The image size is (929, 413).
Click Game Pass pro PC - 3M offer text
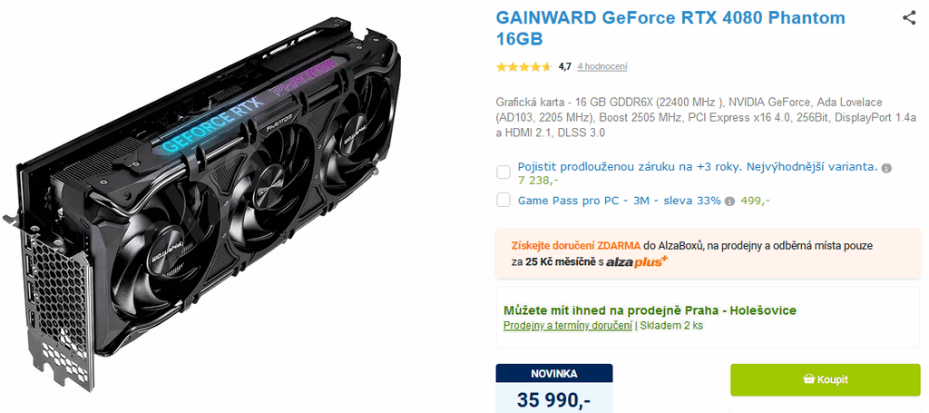tap(619, 201)
